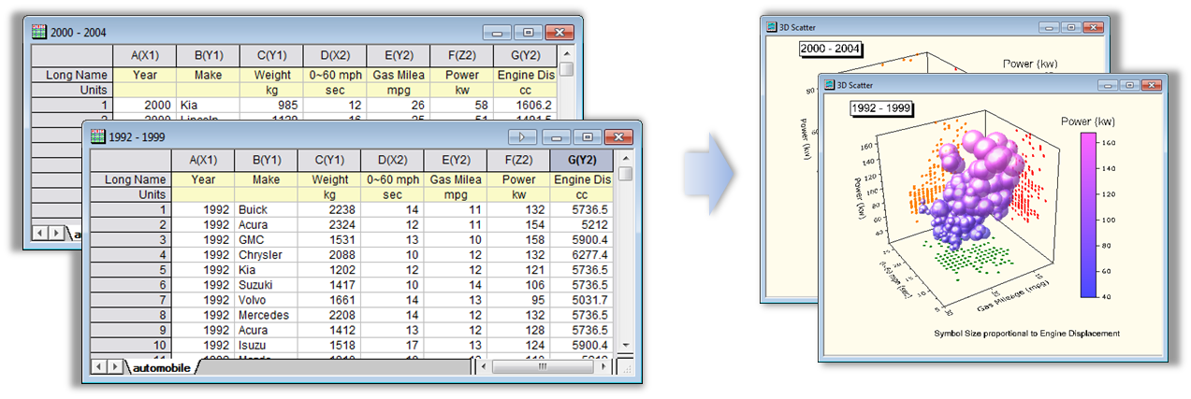Click the right sheet-scroll arrow in 1992 - 1999 workbook
The width and height of the screenshot is (1191, 399).
click(x=114, y=367)
